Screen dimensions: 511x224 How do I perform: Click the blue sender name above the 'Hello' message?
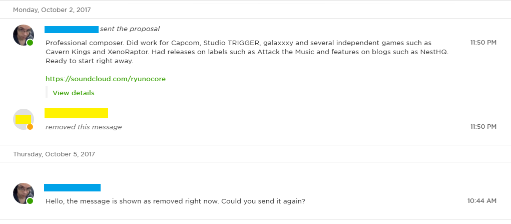[x=72, y=187]
